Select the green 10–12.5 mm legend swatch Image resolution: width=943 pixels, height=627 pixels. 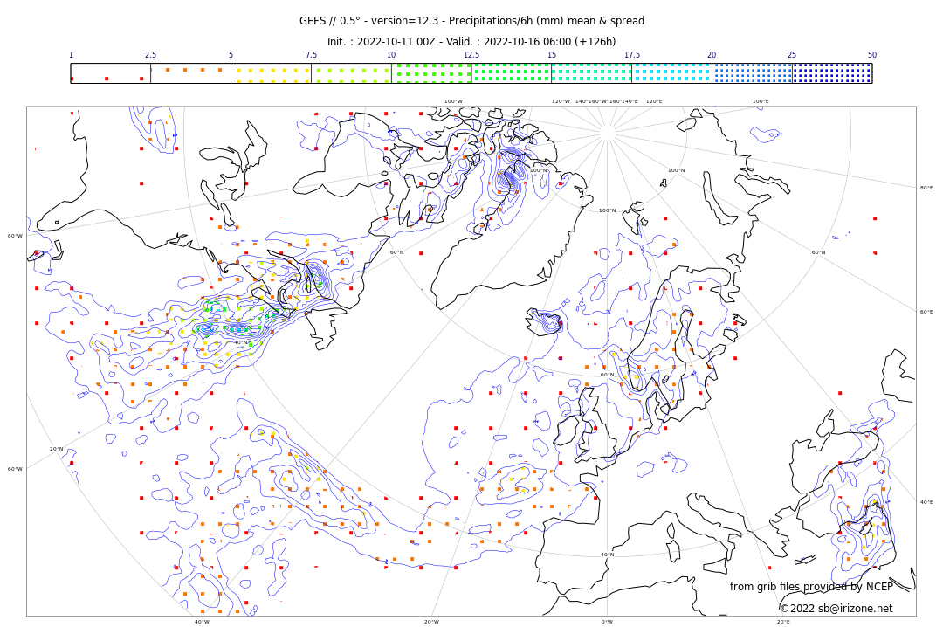point(431,73)
